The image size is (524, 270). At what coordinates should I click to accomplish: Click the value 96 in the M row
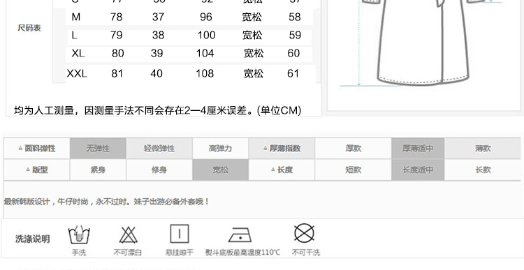(x=206, y=17)
